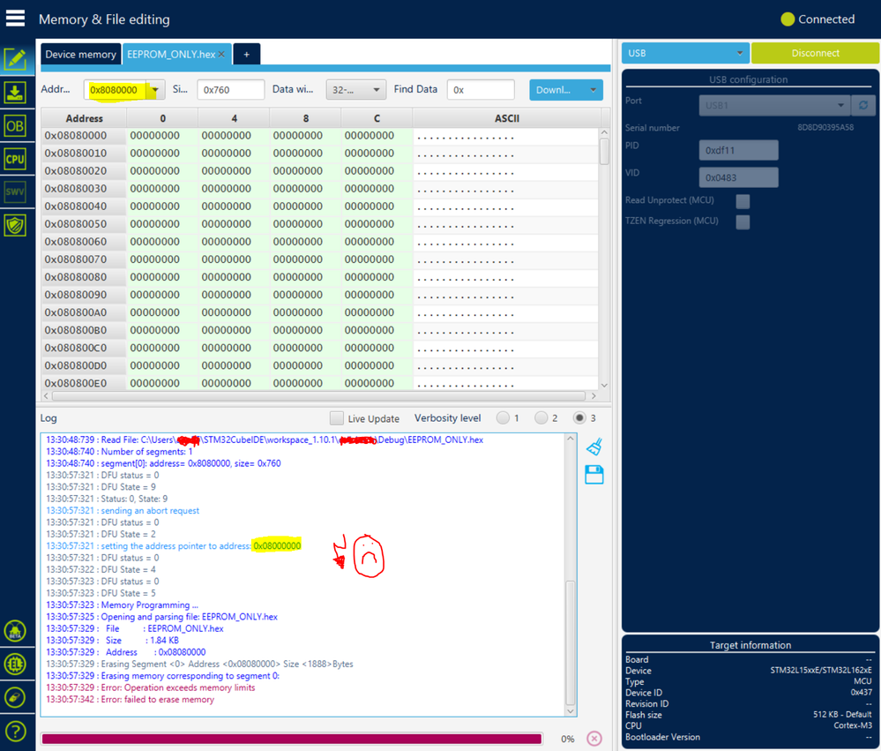Click the Address column header
Viewport: 881px width, 751px height.
pyautogui.click(x=85, y=118)
